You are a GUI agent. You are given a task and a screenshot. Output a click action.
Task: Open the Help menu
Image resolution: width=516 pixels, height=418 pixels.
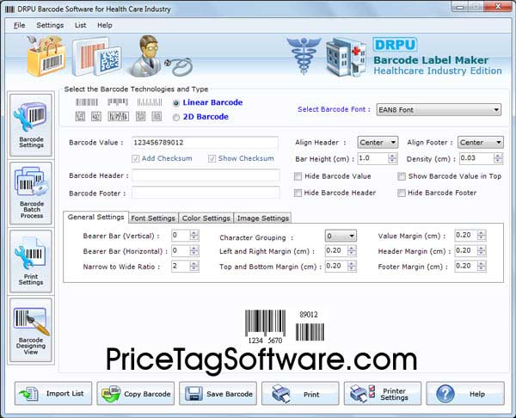105,25
